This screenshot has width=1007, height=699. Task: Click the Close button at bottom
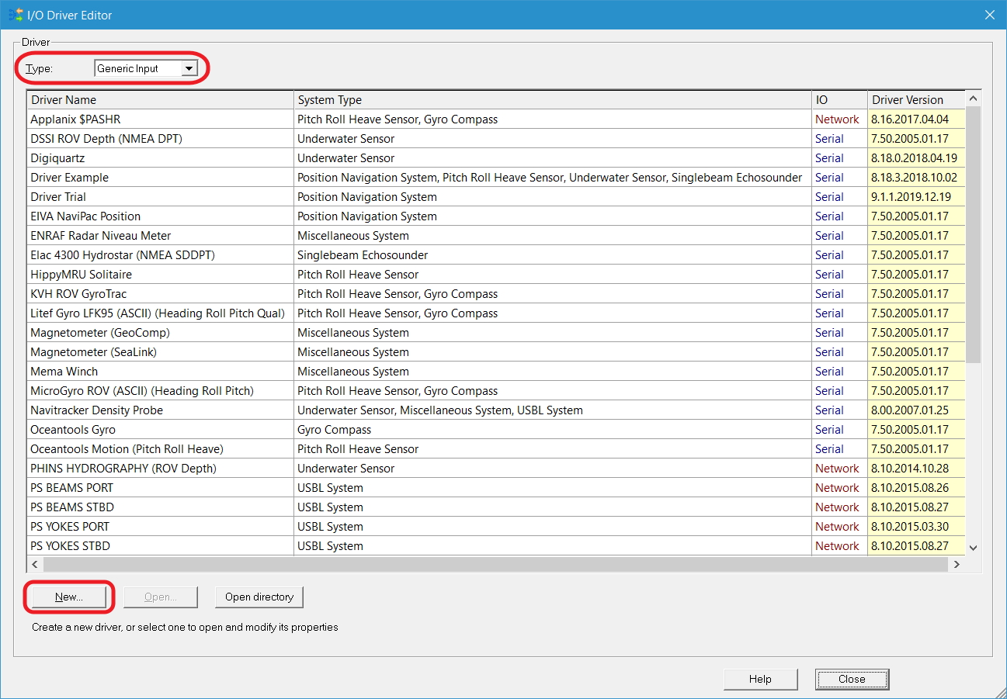(x=852, y=679)
